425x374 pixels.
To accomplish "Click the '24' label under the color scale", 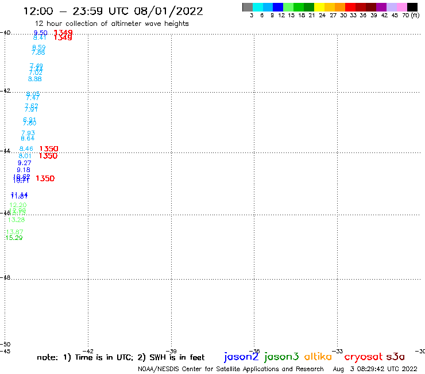I will (x=322, y=16).
